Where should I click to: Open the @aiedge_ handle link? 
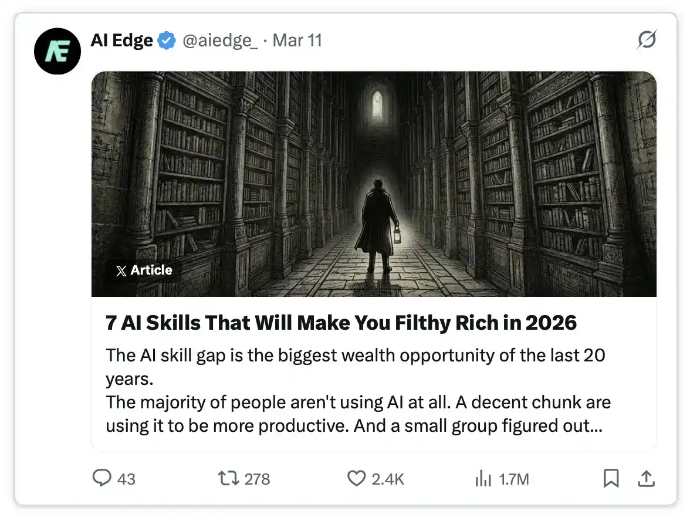(220, 41)
